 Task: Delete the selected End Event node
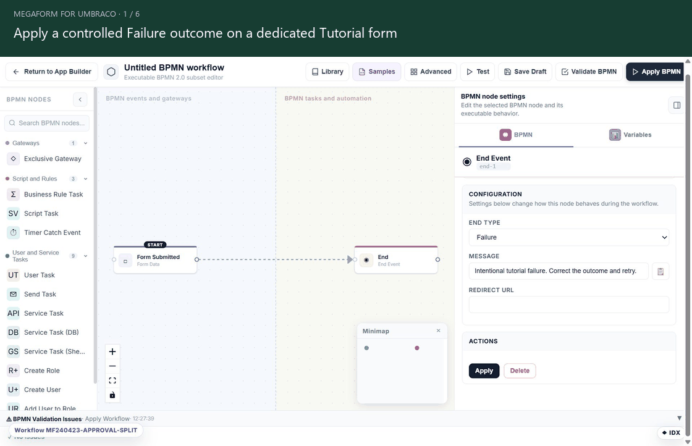[x=520, y=371]
